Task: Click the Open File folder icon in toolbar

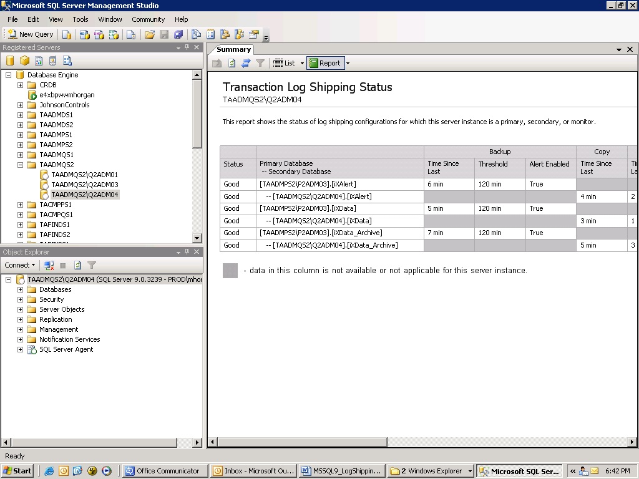Action: (150, 35)
